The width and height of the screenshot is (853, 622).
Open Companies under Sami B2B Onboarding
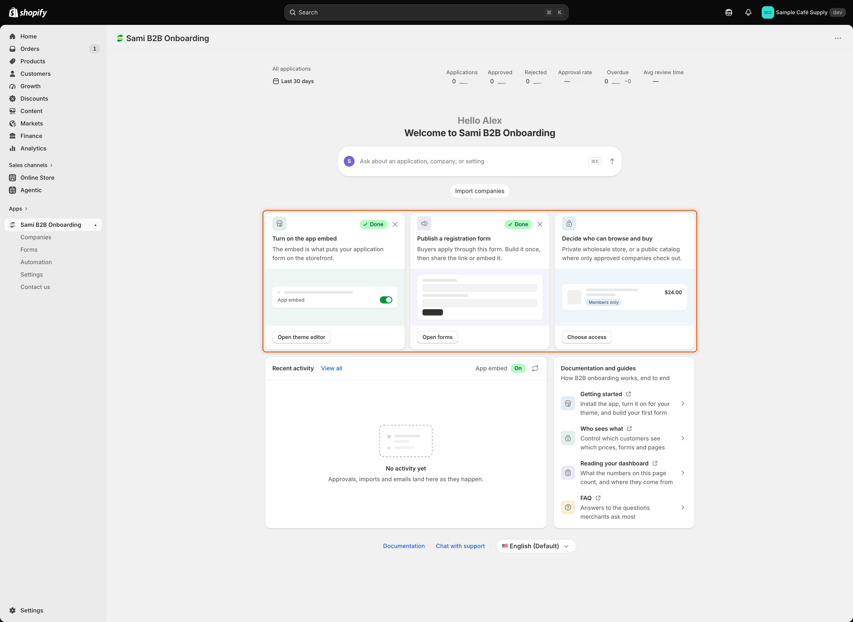pyautogui.click(x=36, y=237)
